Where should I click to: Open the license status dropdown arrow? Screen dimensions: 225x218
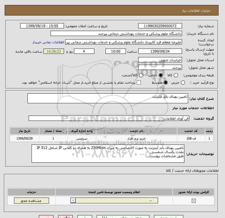pyautogui.click(x=73, y=200)
